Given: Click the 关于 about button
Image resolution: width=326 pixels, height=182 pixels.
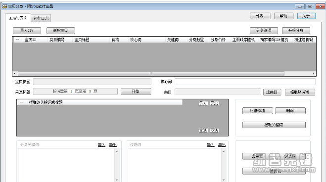Looking at the screenshot, I should point(306,16).
